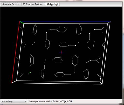Pick the hexagonal ring at bottom center
The width and height of the screenshot is (124, 105).
[59, 75]
